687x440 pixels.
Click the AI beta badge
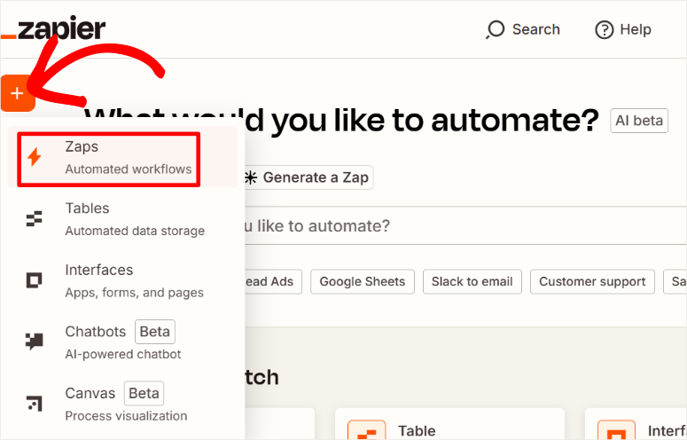point(639,121)
